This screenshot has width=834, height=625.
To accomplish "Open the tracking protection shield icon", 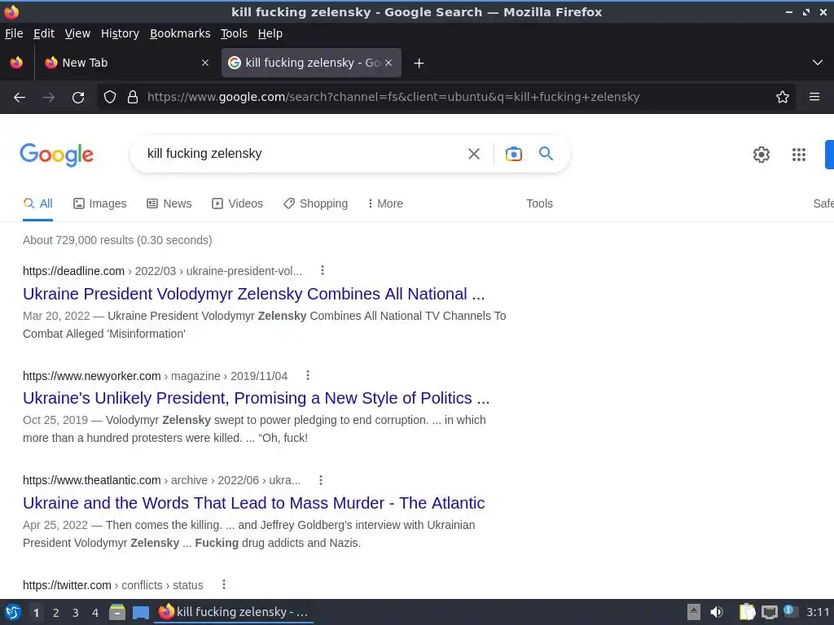I will click(110, 97).
